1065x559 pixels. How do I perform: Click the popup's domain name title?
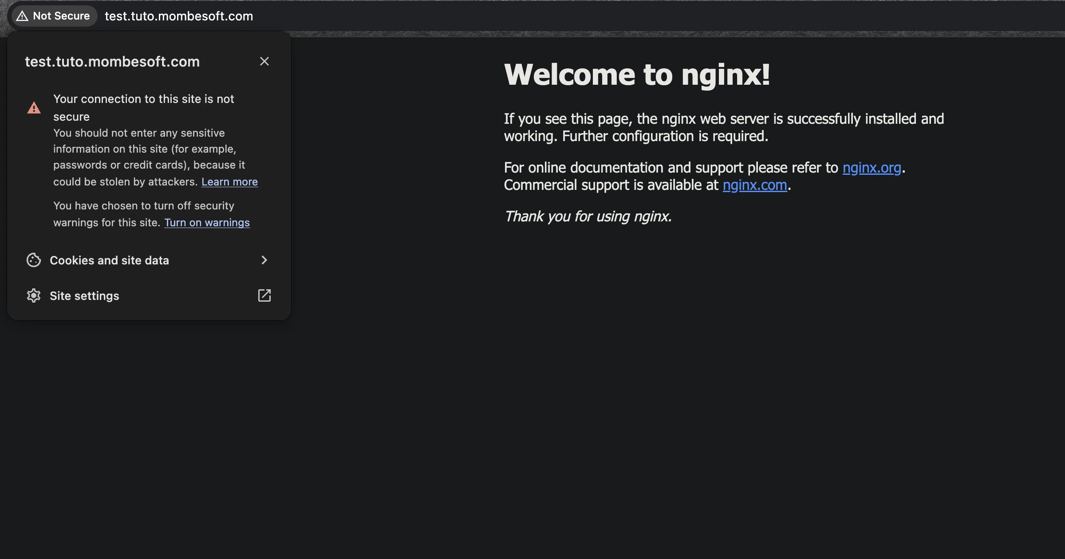112,62
